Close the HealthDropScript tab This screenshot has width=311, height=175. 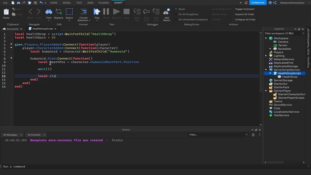point(55,29)
